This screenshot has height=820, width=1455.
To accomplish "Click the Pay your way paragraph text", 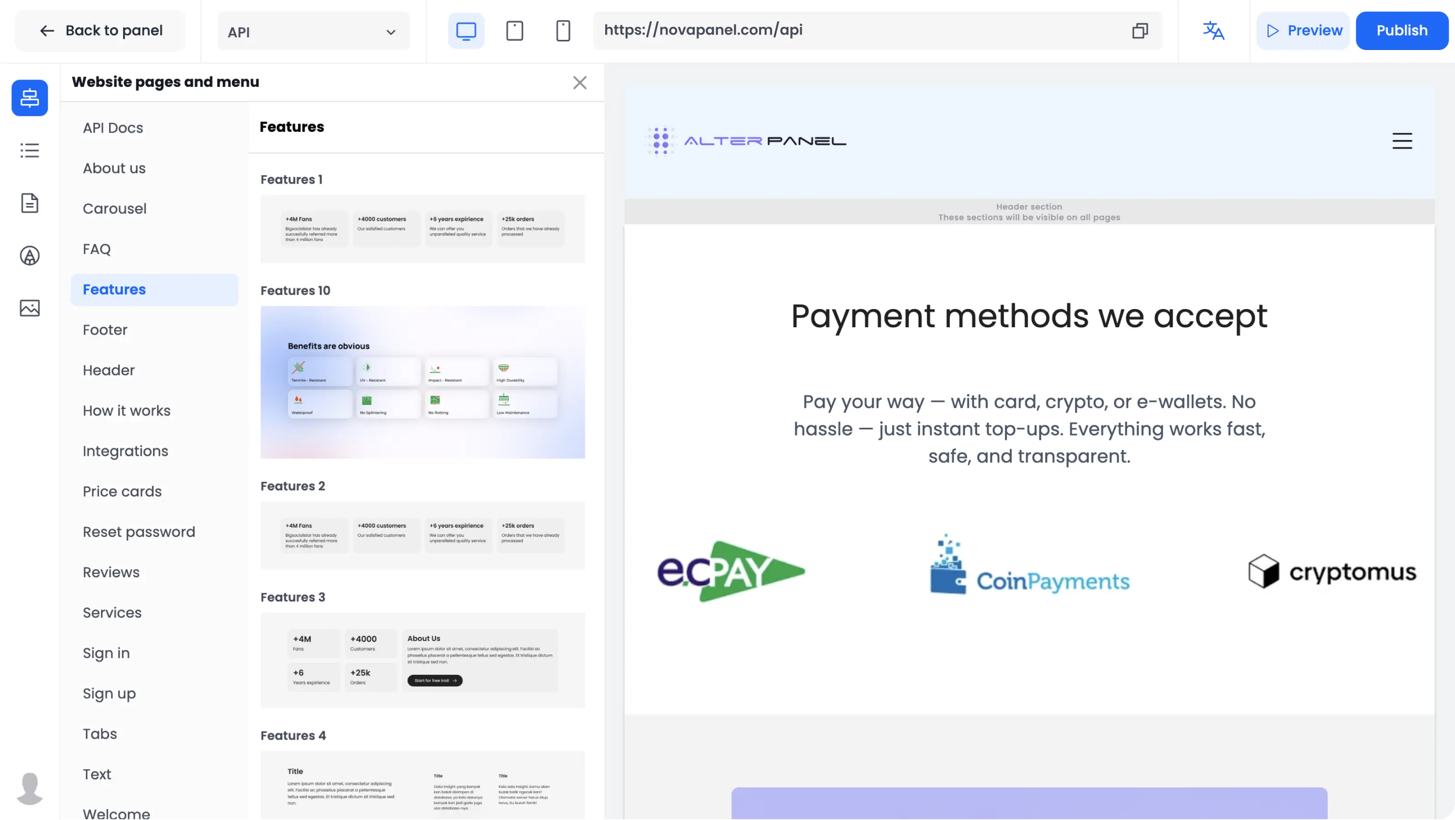I will [x=1029, y=429].
